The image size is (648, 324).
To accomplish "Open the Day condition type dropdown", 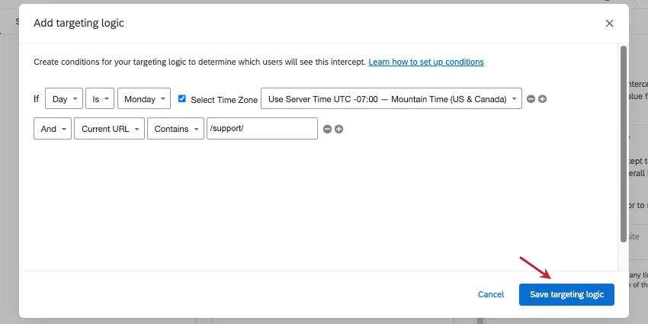I will 63,99.
